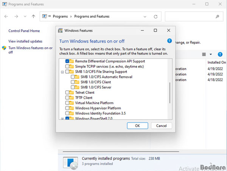
Task: Click the view options list icon
Action: tap(204, 54)
